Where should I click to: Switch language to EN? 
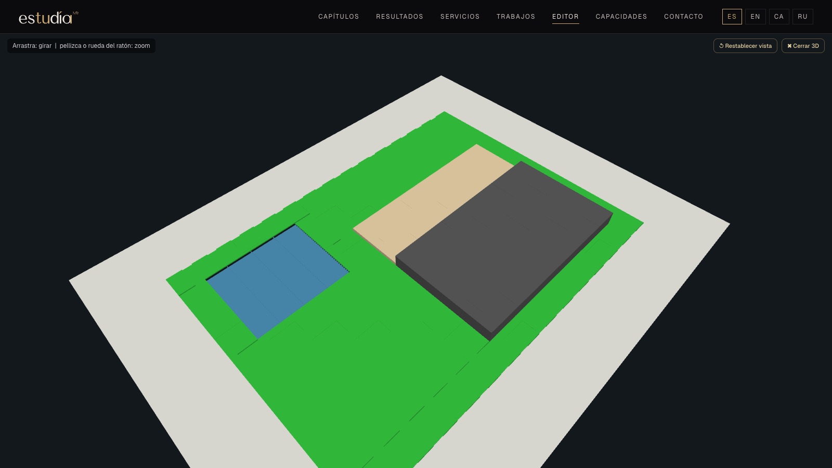(755, 17)
